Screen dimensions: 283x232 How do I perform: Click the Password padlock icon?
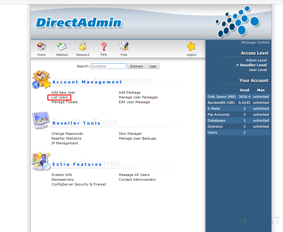83,46
